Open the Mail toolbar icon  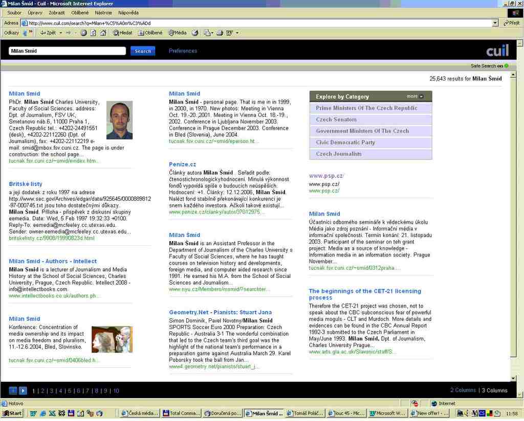[x=207, y=33]
